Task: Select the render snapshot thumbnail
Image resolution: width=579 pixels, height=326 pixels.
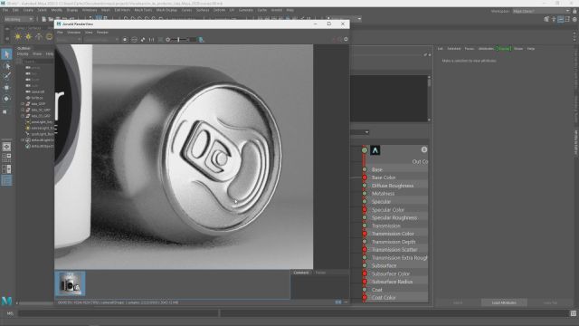Action: [71, 283]
